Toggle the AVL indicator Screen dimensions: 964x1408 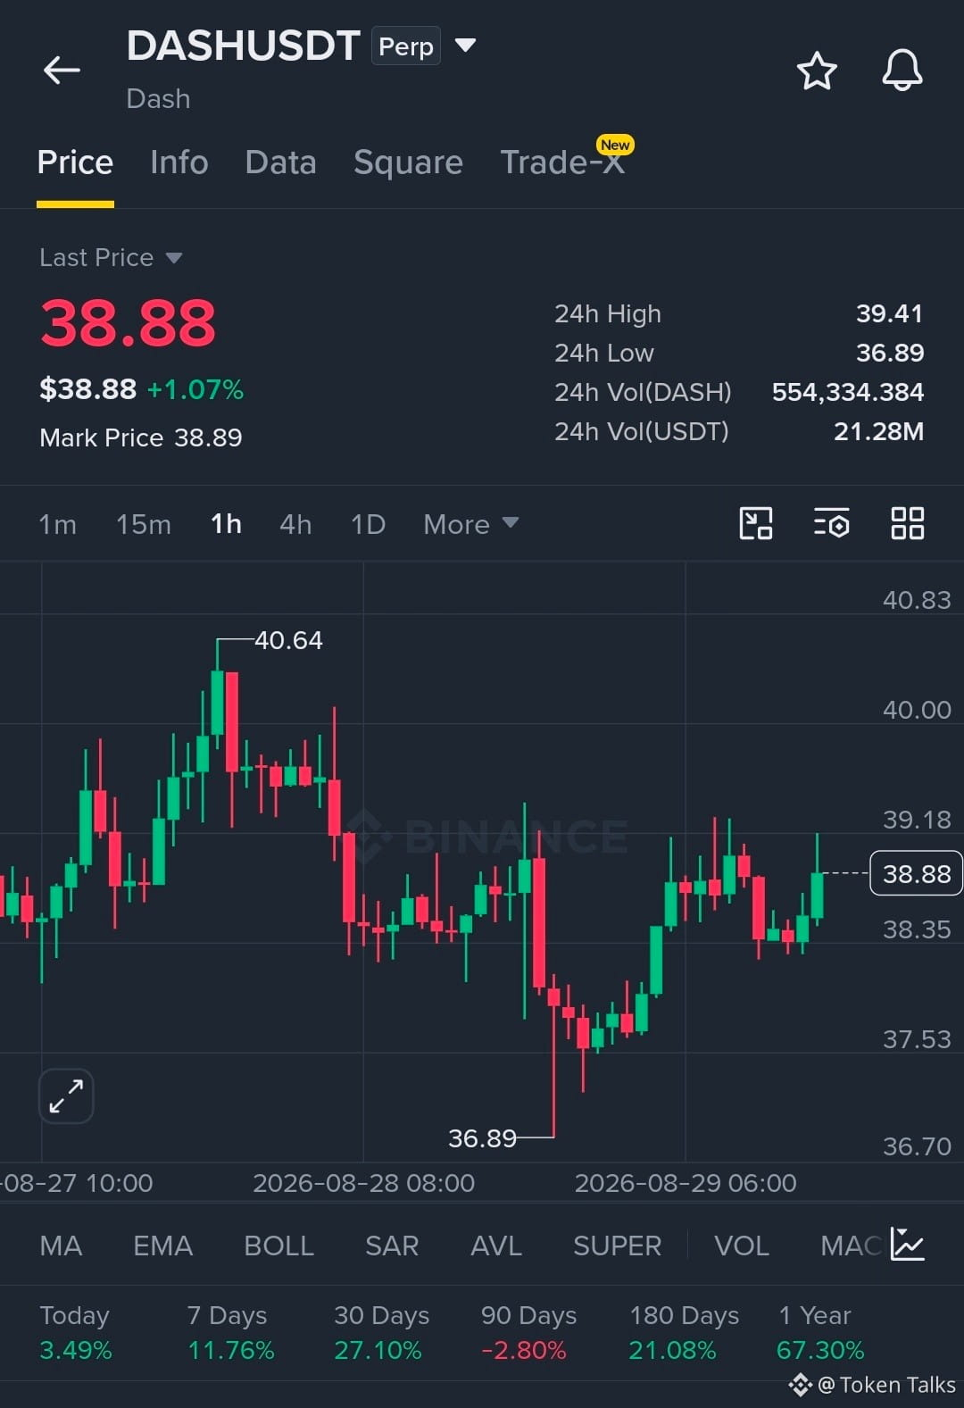pos(496,1246)
